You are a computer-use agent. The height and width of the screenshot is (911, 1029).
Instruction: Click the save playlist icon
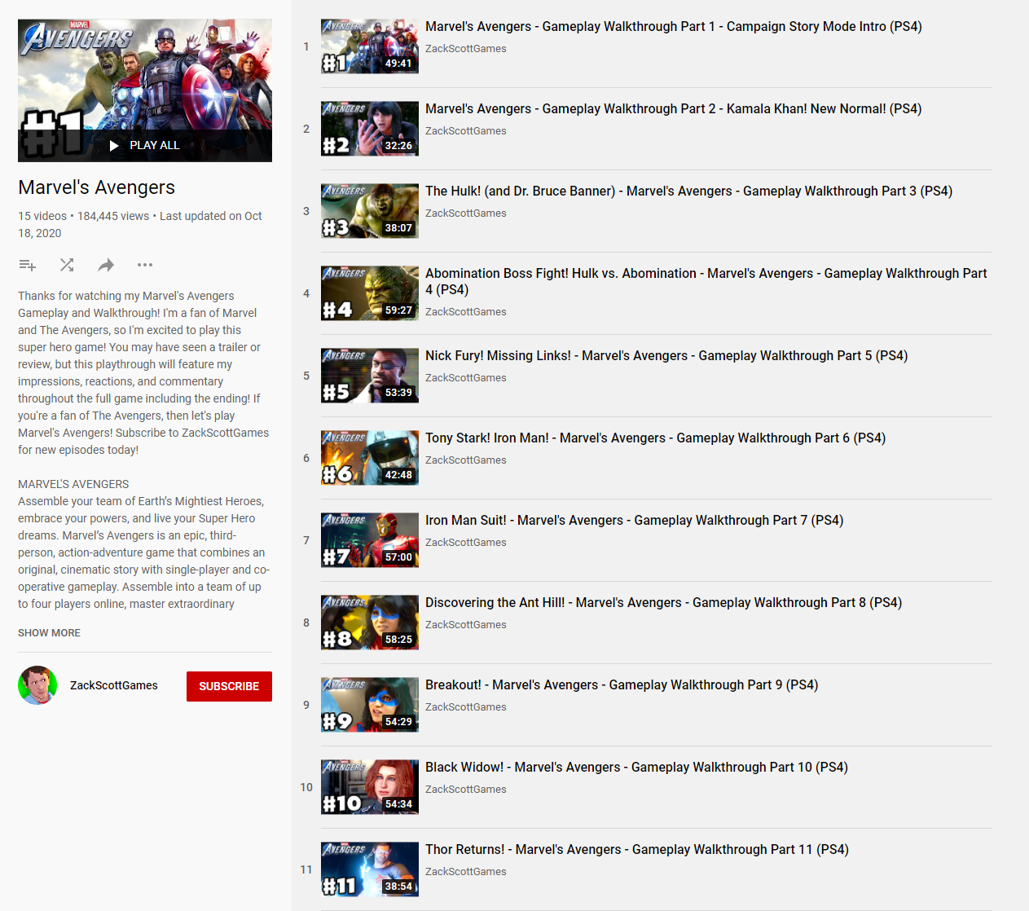pos(27,265)
